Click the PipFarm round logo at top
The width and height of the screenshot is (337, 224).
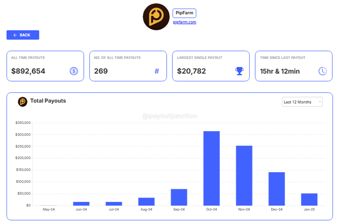(156, 17)
